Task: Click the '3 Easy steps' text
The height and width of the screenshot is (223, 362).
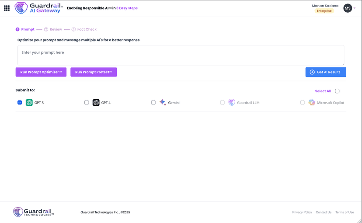Action: (x=127, y=8)
